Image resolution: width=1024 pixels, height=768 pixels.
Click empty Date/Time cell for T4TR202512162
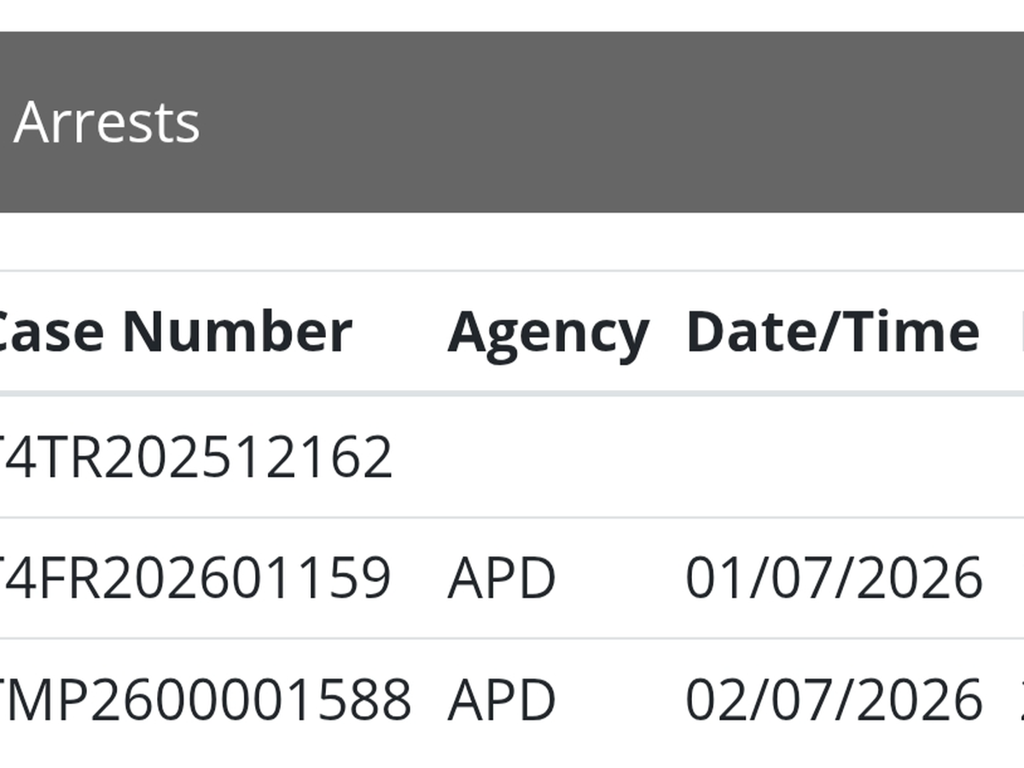point(832,457)
